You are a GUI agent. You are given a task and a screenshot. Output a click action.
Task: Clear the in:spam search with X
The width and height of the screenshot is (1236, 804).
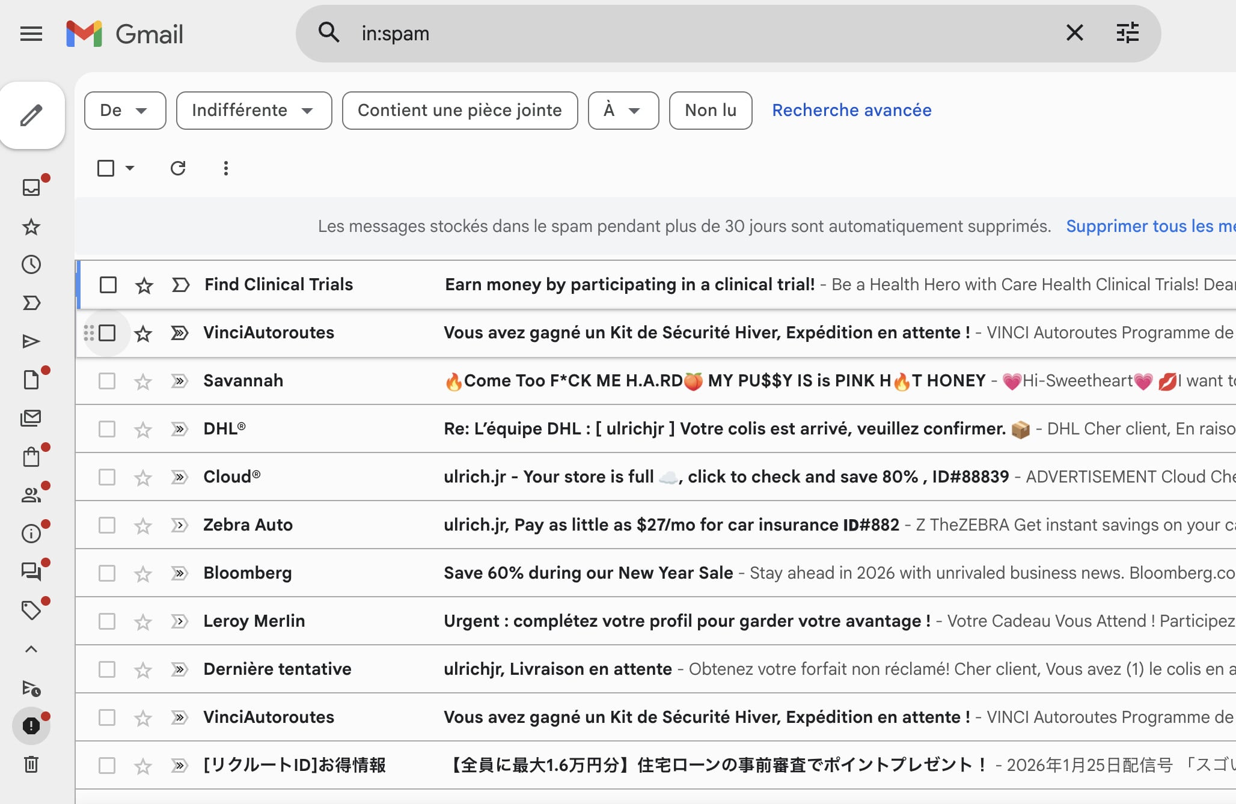pyautogui.click(x=1074, y=33)
